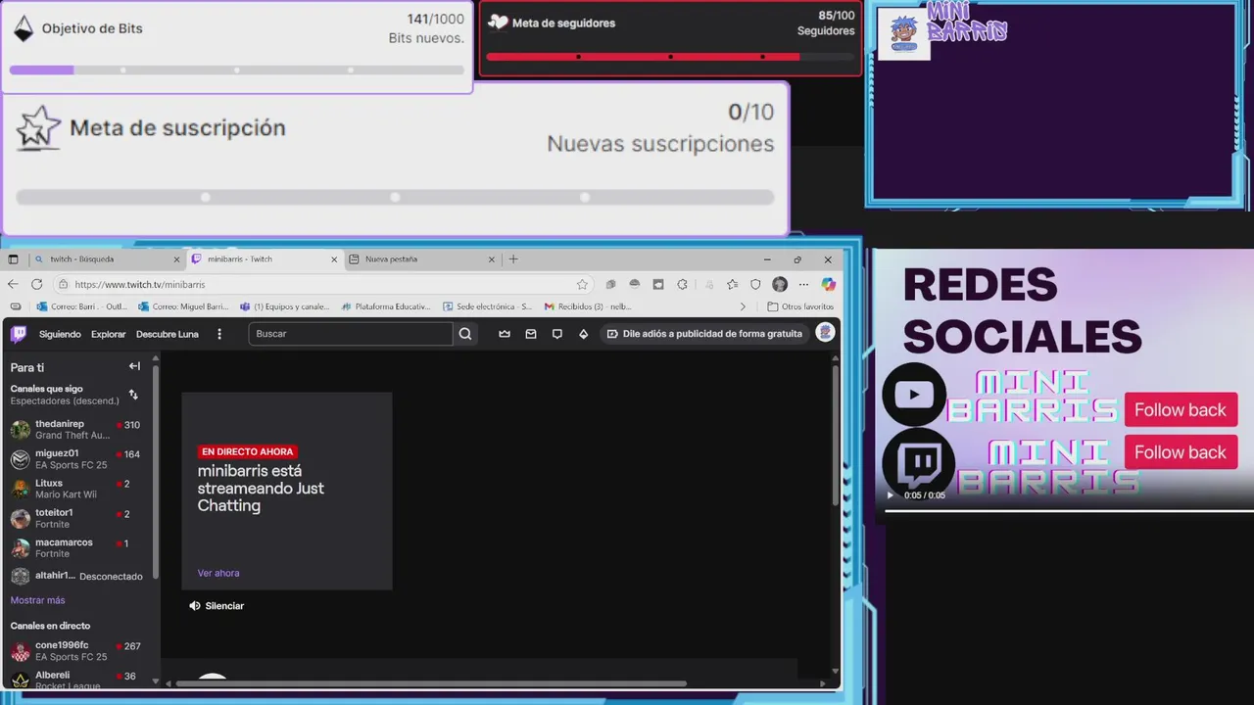Click the Twitch search magnifier button

pyautogui.click(x=465, y=334)
